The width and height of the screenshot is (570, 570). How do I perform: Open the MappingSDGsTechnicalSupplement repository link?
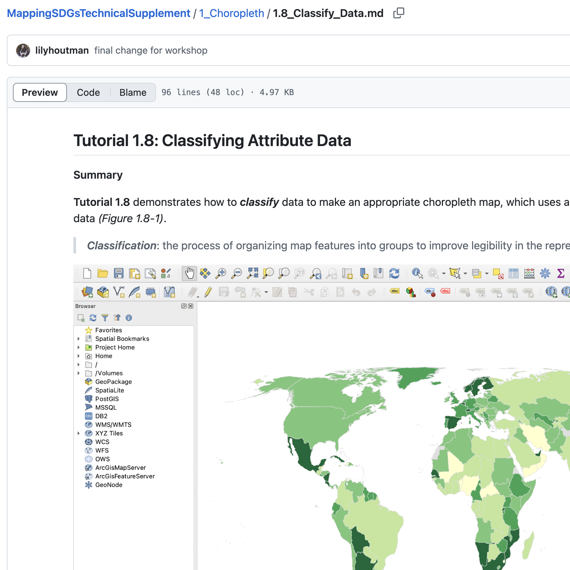[x=99, y=13]
